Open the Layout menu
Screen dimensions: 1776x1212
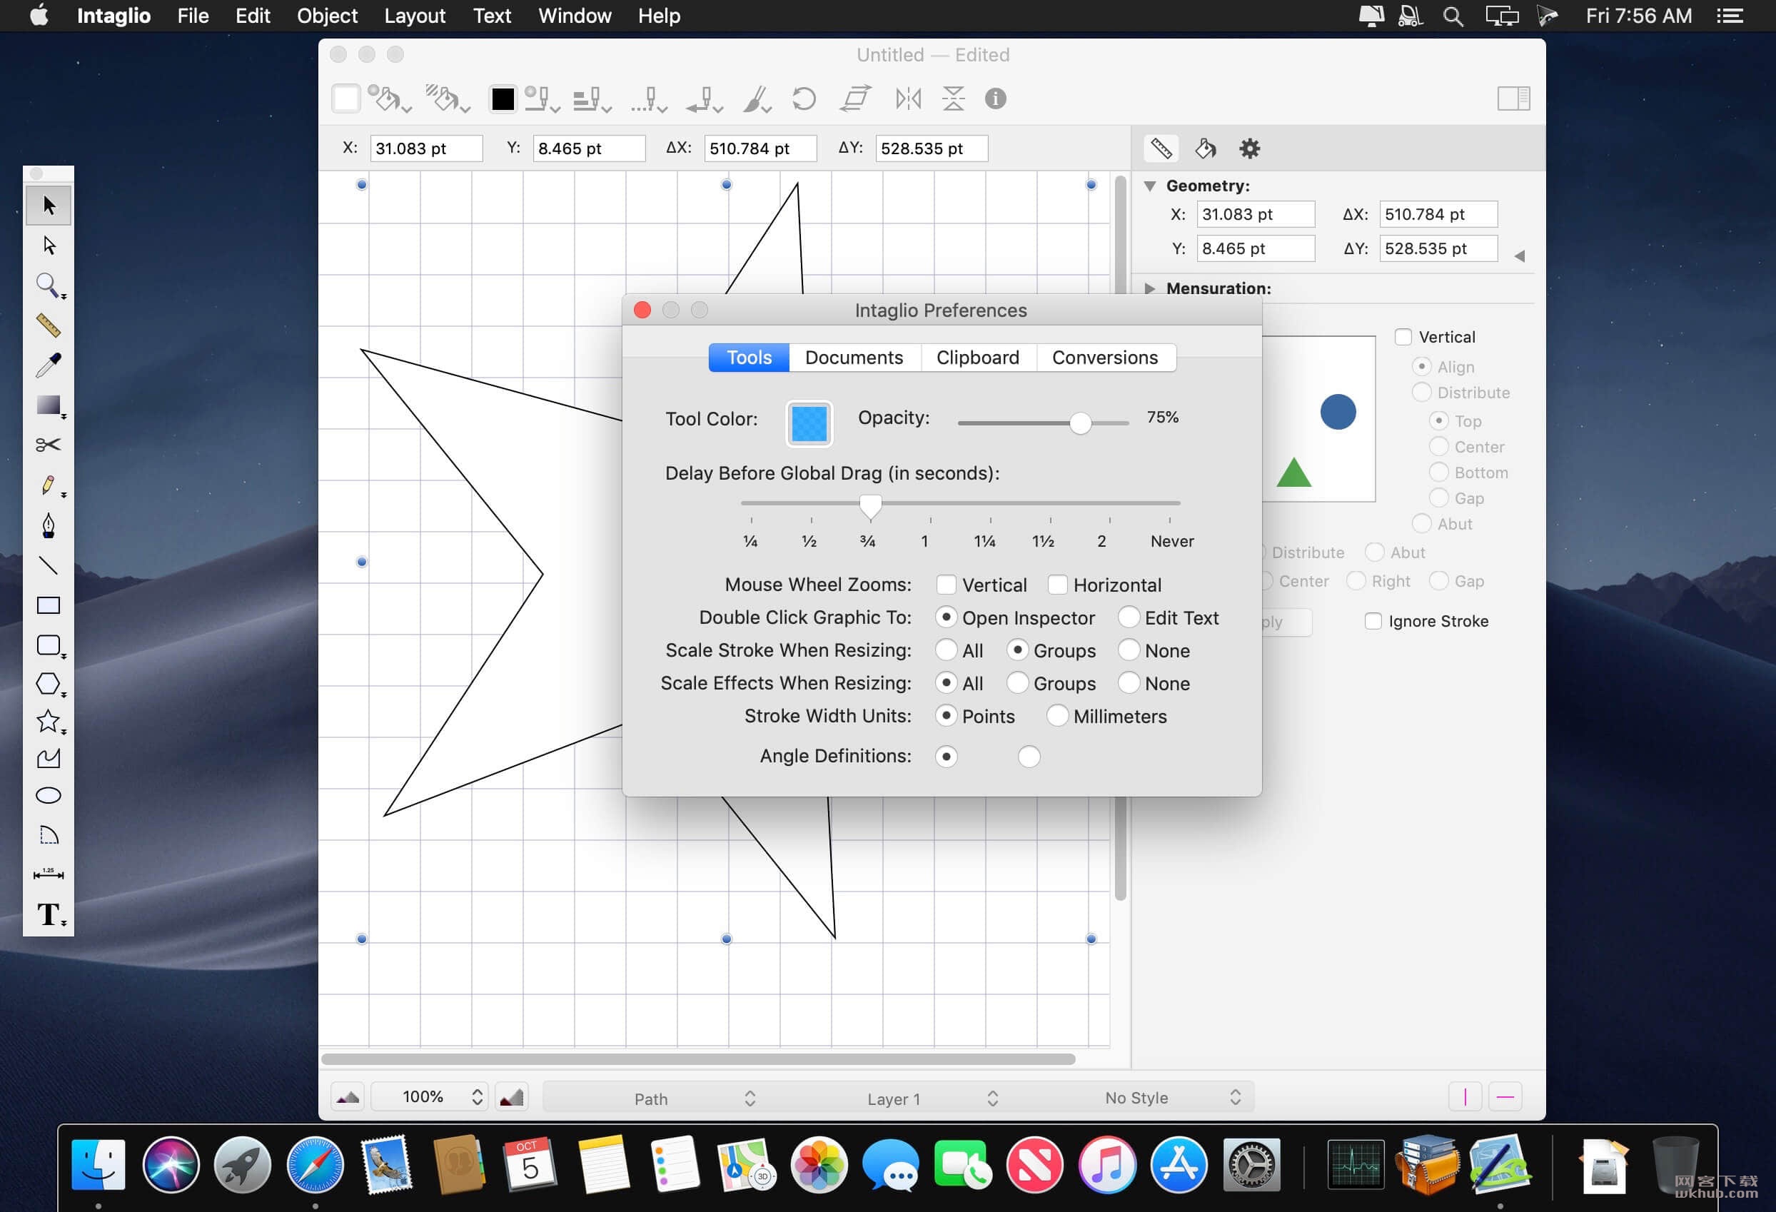(414, 15)
